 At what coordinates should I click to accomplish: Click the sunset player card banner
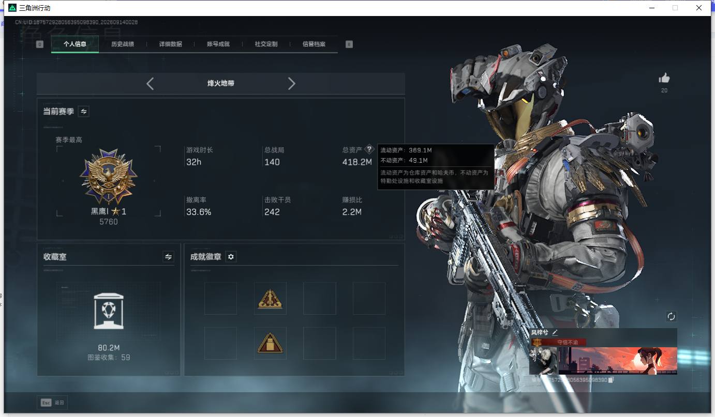618,360
